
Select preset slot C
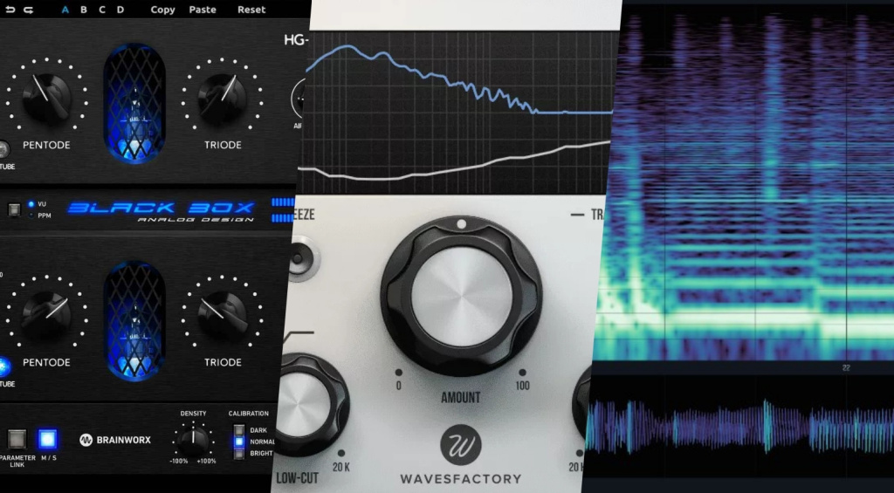[101, 10]
